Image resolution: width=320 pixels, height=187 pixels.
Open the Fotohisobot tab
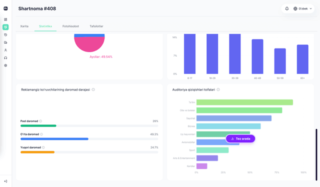(70, 26)
